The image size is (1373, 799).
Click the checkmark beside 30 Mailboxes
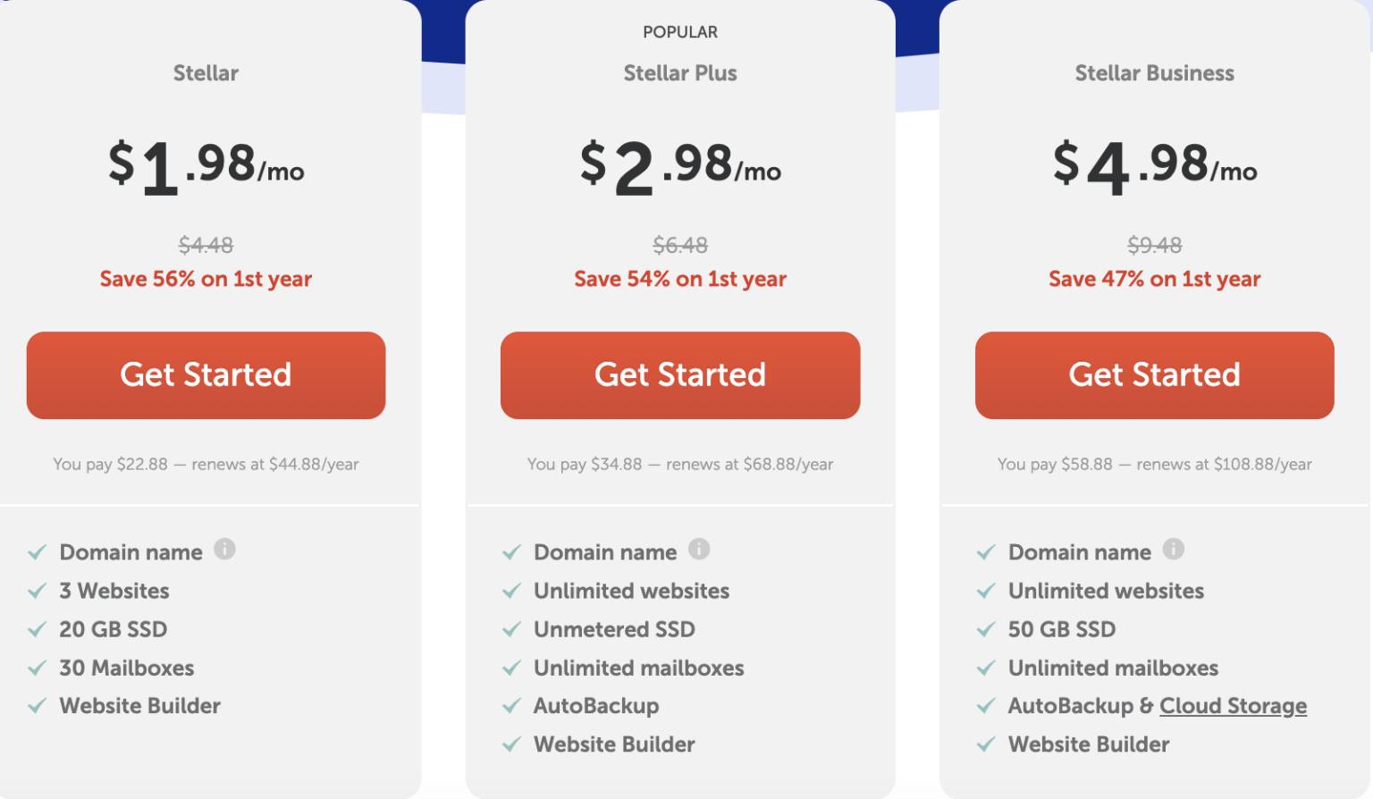pos(38,667)
